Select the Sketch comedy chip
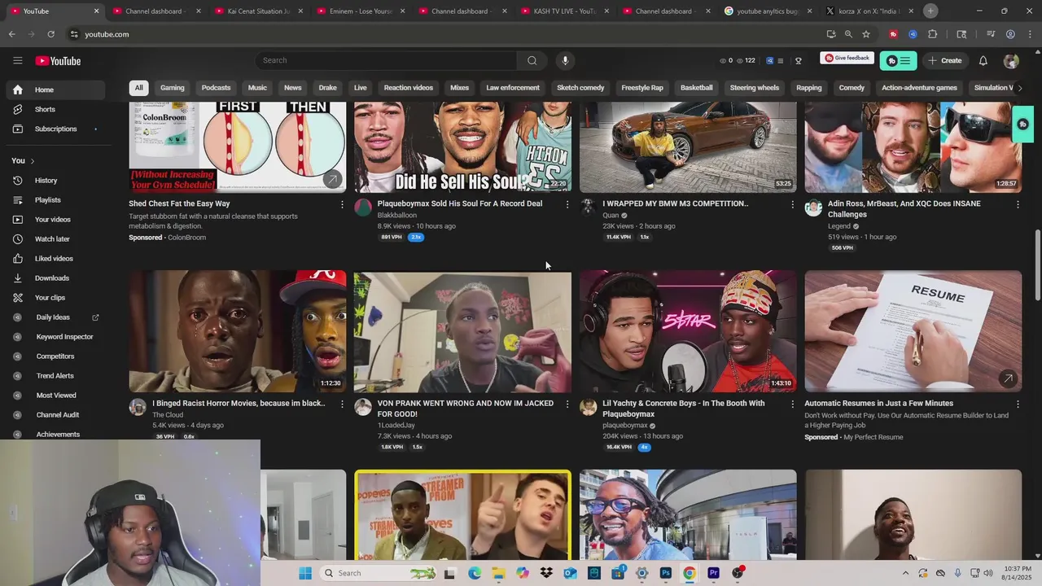Screen dimensions: 1042x586 pyautogui.click(x=580, y=88)
